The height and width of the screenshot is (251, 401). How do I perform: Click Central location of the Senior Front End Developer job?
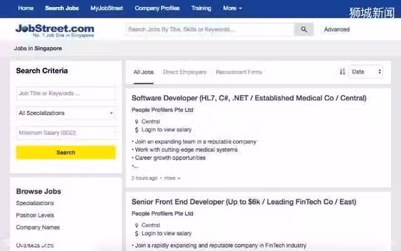150,225
